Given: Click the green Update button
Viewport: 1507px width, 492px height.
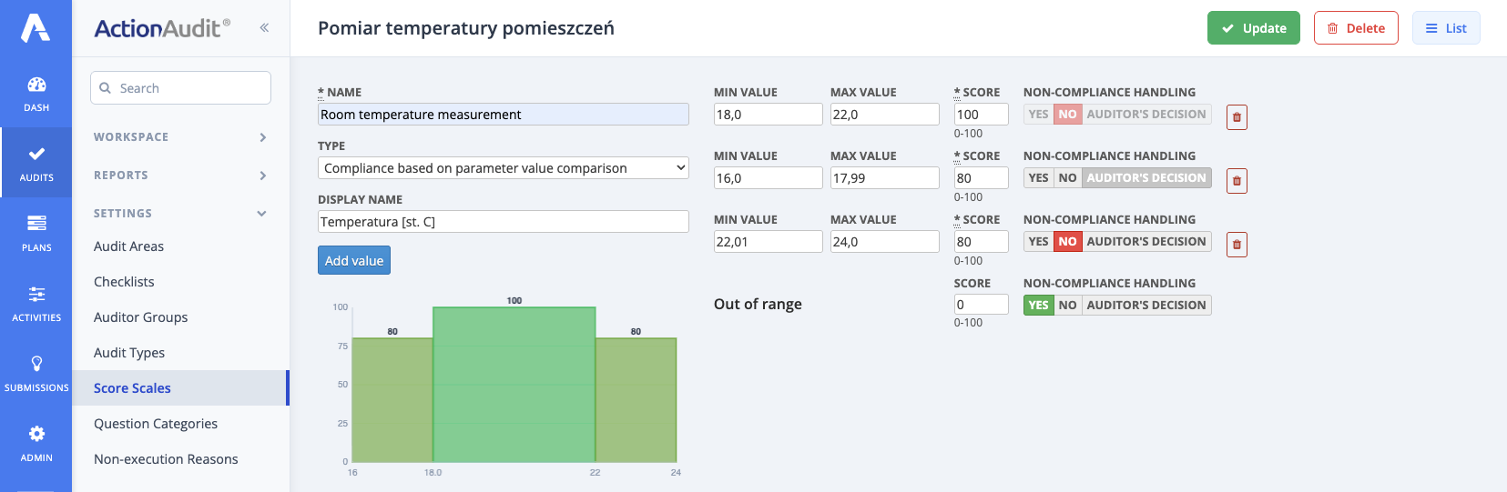Looking at the screenshot, I should pos(1253,28).
